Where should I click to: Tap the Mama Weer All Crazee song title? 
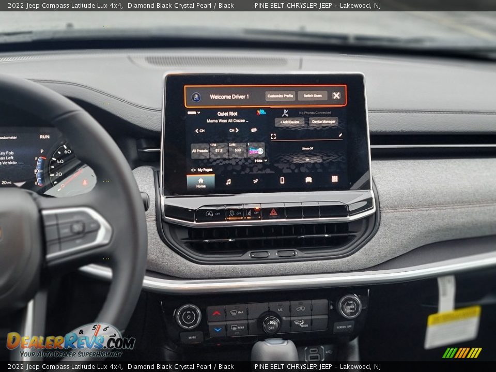pyautogui.click(x=227, y=121)
